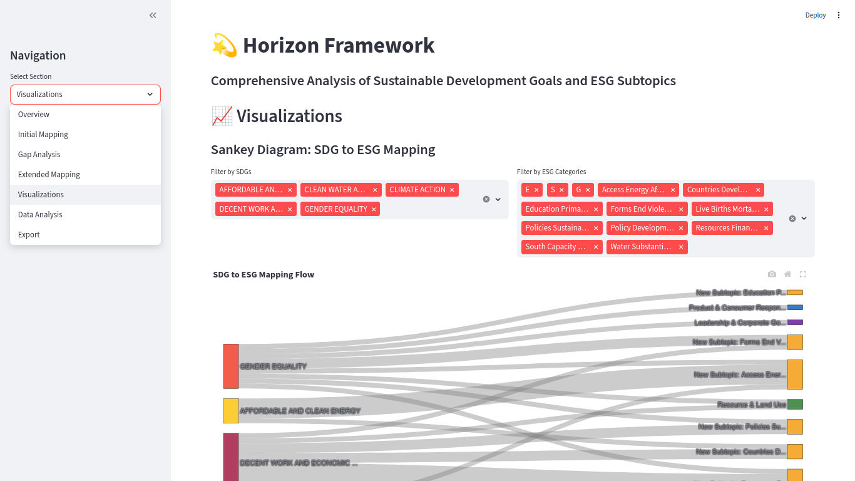Clear all selected ESG category filters
855x481 pixels.
[x=792, y=219]
